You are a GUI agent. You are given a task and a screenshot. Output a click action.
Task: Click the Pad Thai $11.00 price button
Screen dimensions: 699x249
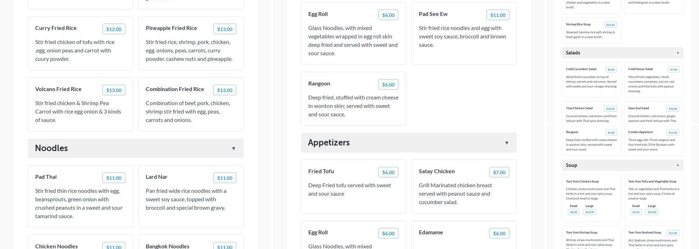(114, 178)
